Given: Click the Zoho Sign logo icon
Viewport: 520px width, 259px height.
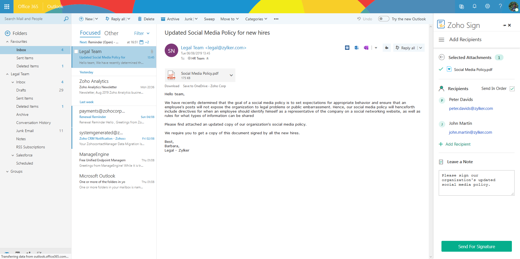Looking at the screenshot, I should click(x=441, y=24).
